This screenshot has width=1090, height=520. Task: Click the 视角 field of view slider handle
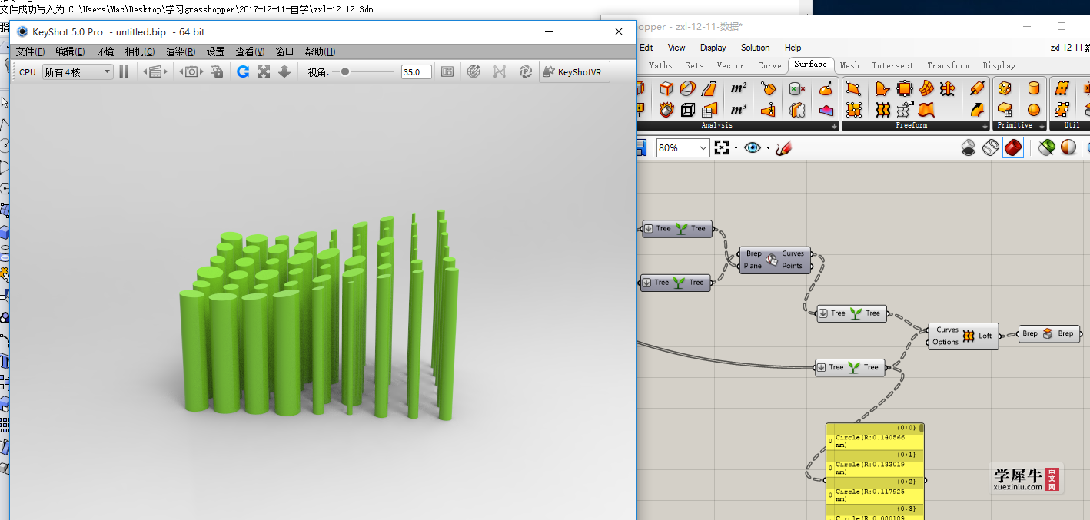(x=345, y=71)
